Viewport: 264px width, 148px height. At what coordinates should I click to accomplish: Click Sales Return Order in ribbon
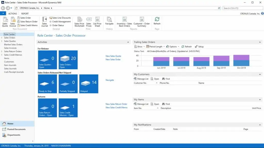(27, 22)
